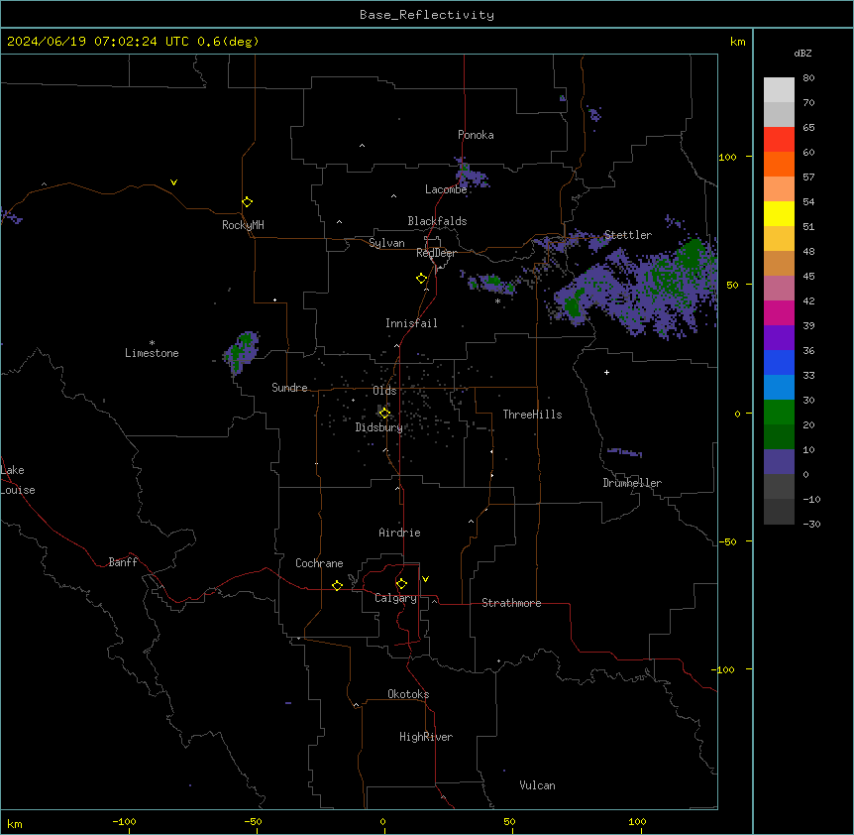854x835 pixels.
Task: Select the green 30 dBZ legend swatch
Action: pyautogui.click(x=779, y=413)
